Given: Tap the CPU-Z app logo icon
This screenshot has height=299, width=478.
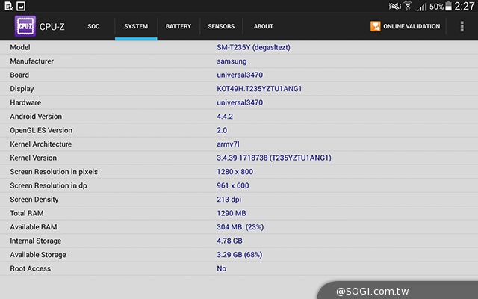Looking at the screenshot, I should 24,27.
